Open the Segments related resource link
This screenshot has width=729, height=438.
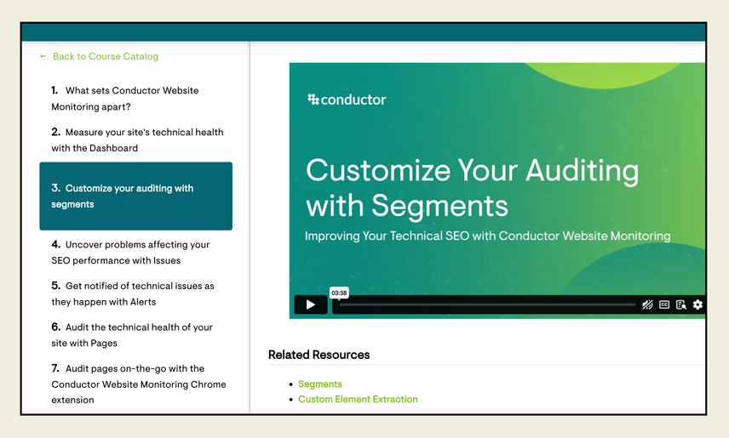tap(320, 384)
